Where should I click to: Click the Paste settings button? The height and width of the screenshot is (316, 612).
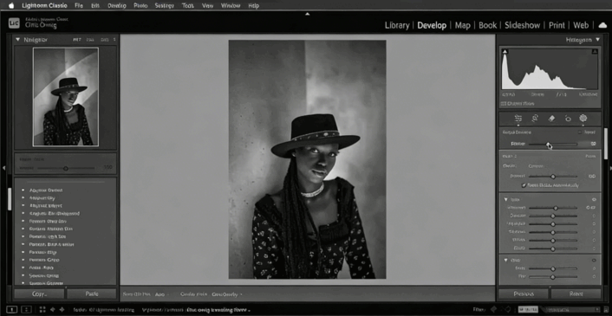point(92,293)
